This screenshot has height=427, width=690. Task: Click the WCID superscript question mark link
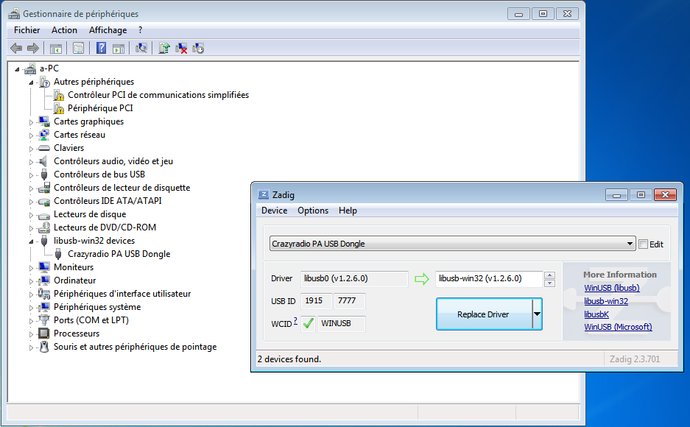(x=295, y=320)
